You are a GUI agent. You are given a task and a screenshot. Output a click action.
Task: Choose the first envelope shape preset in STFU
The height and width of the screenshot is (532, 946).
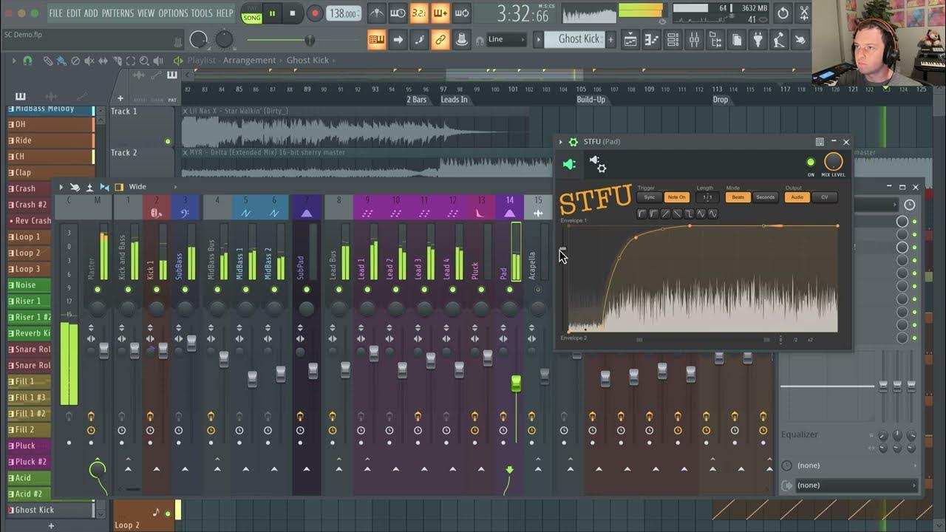click(642, 214)
